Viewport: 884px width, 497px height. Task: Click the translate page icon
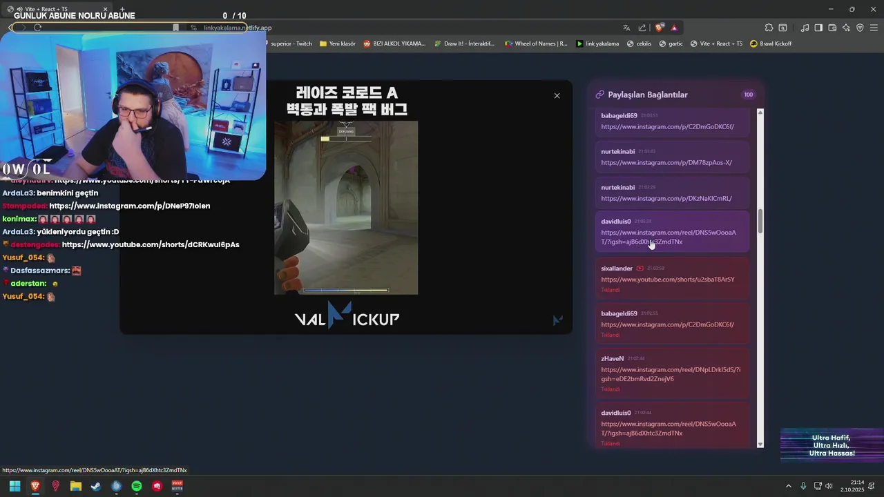pos(626,28)
